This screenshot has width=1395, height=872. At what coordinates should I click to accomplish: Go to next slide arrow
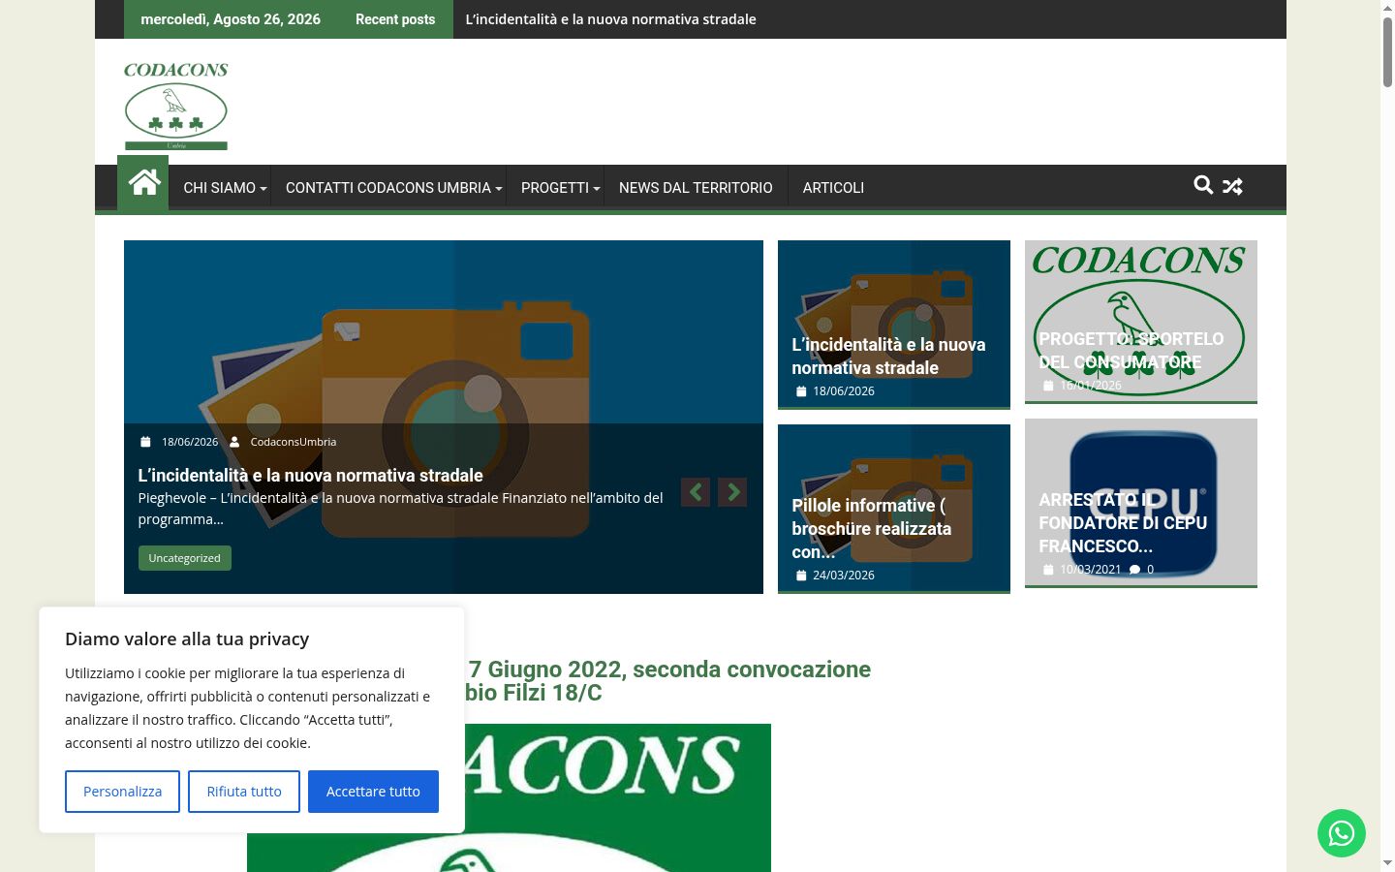point(732,492)
